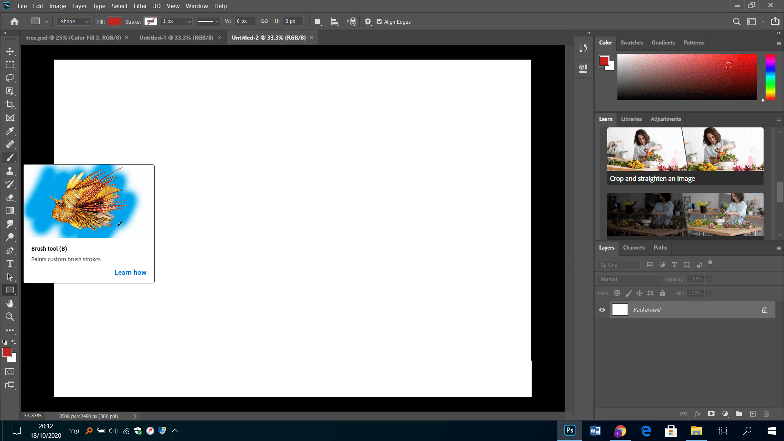Hide the Background layer visibility eye

[x=602, y=310]
